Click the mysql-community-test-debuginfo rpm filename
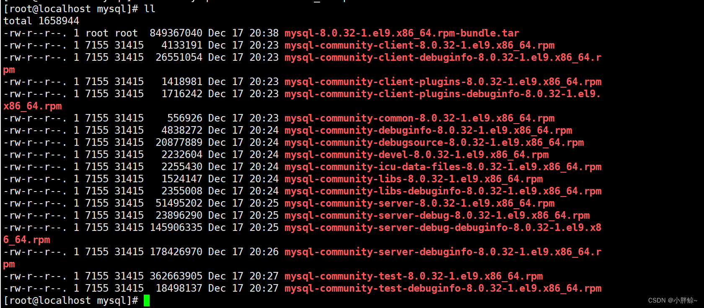The width and height of the screenshot is (704, 308). tap(443, 288)
